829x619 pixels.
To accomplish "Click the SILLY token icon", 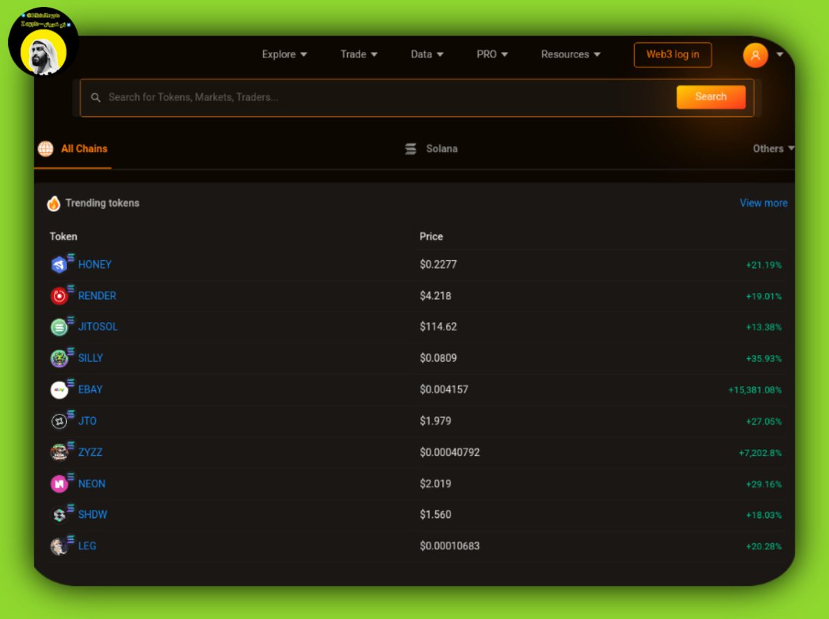I will (59, 359).
